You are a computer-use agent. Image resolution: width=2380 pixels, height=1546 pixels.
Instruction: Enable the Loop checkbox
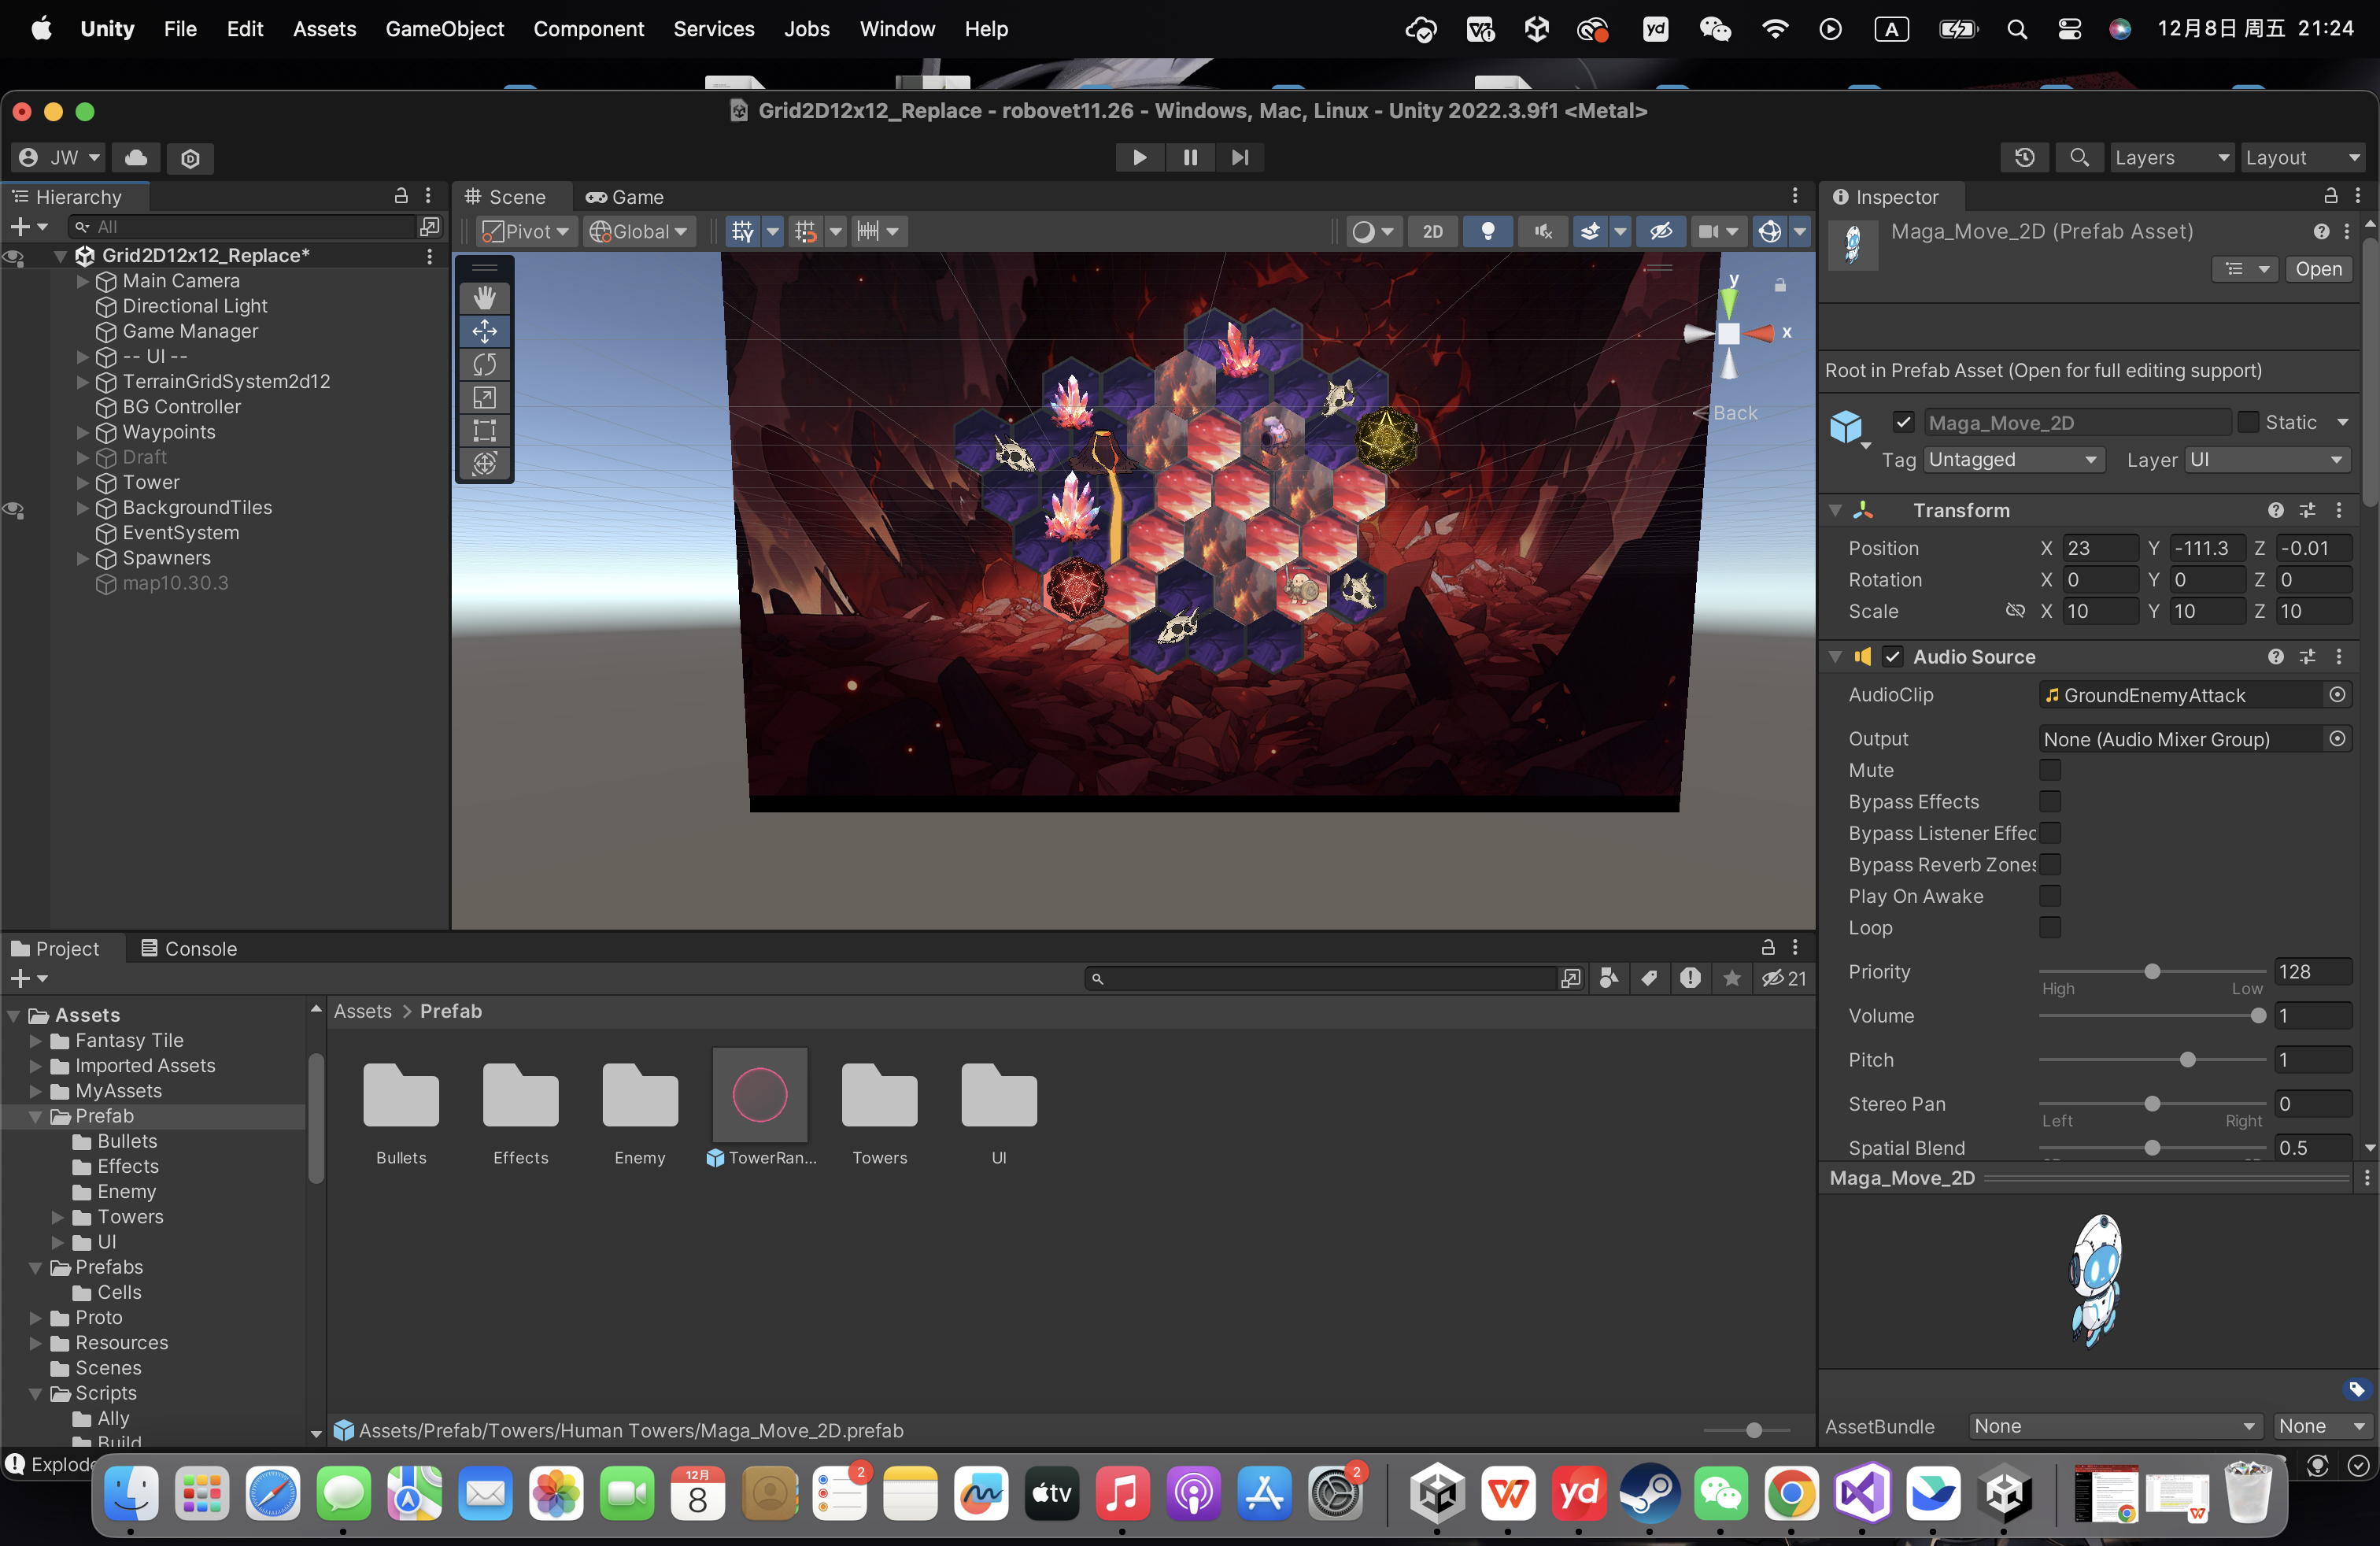(2050, 927)
